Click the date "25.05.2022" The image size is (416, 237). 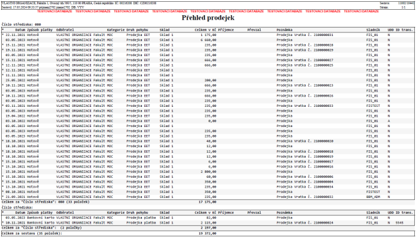coord(16,80)
